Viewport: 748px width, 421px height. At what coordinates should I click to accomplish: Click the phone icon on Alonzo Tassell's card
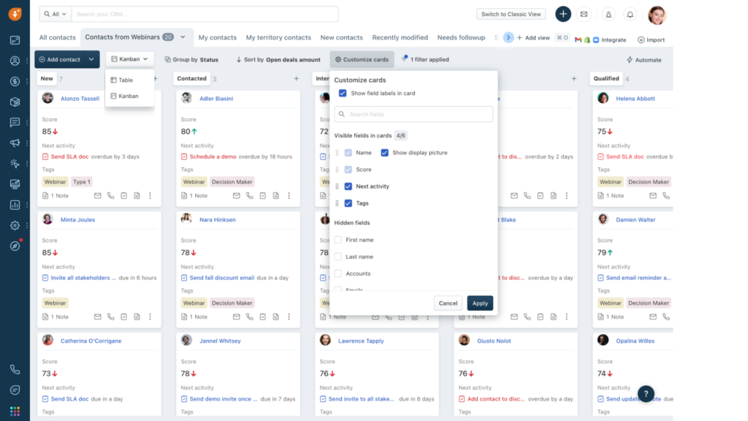pos(111,196)
